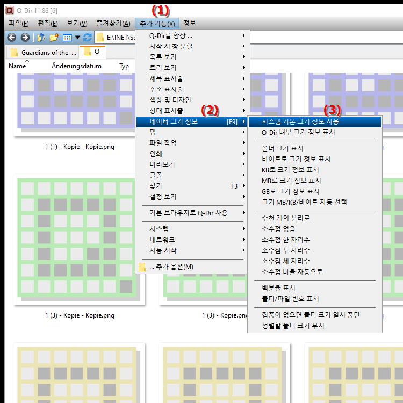This screenshot has width=403, height=403.
Task: Click the new folder icon in toolbar
Action: 54,38
